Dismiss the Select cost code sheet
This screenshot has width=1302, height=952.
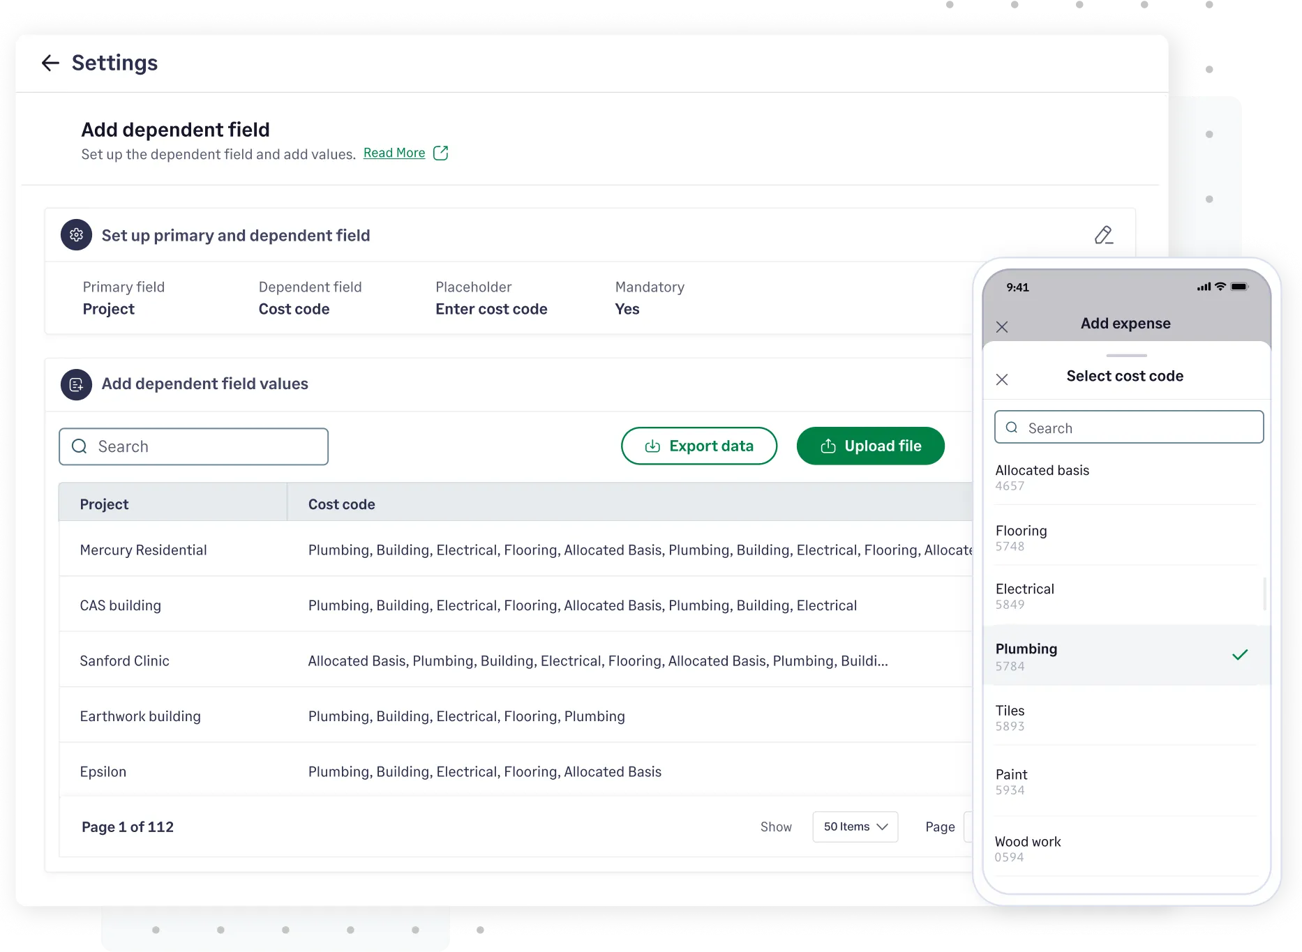(x=1003, y=379)
